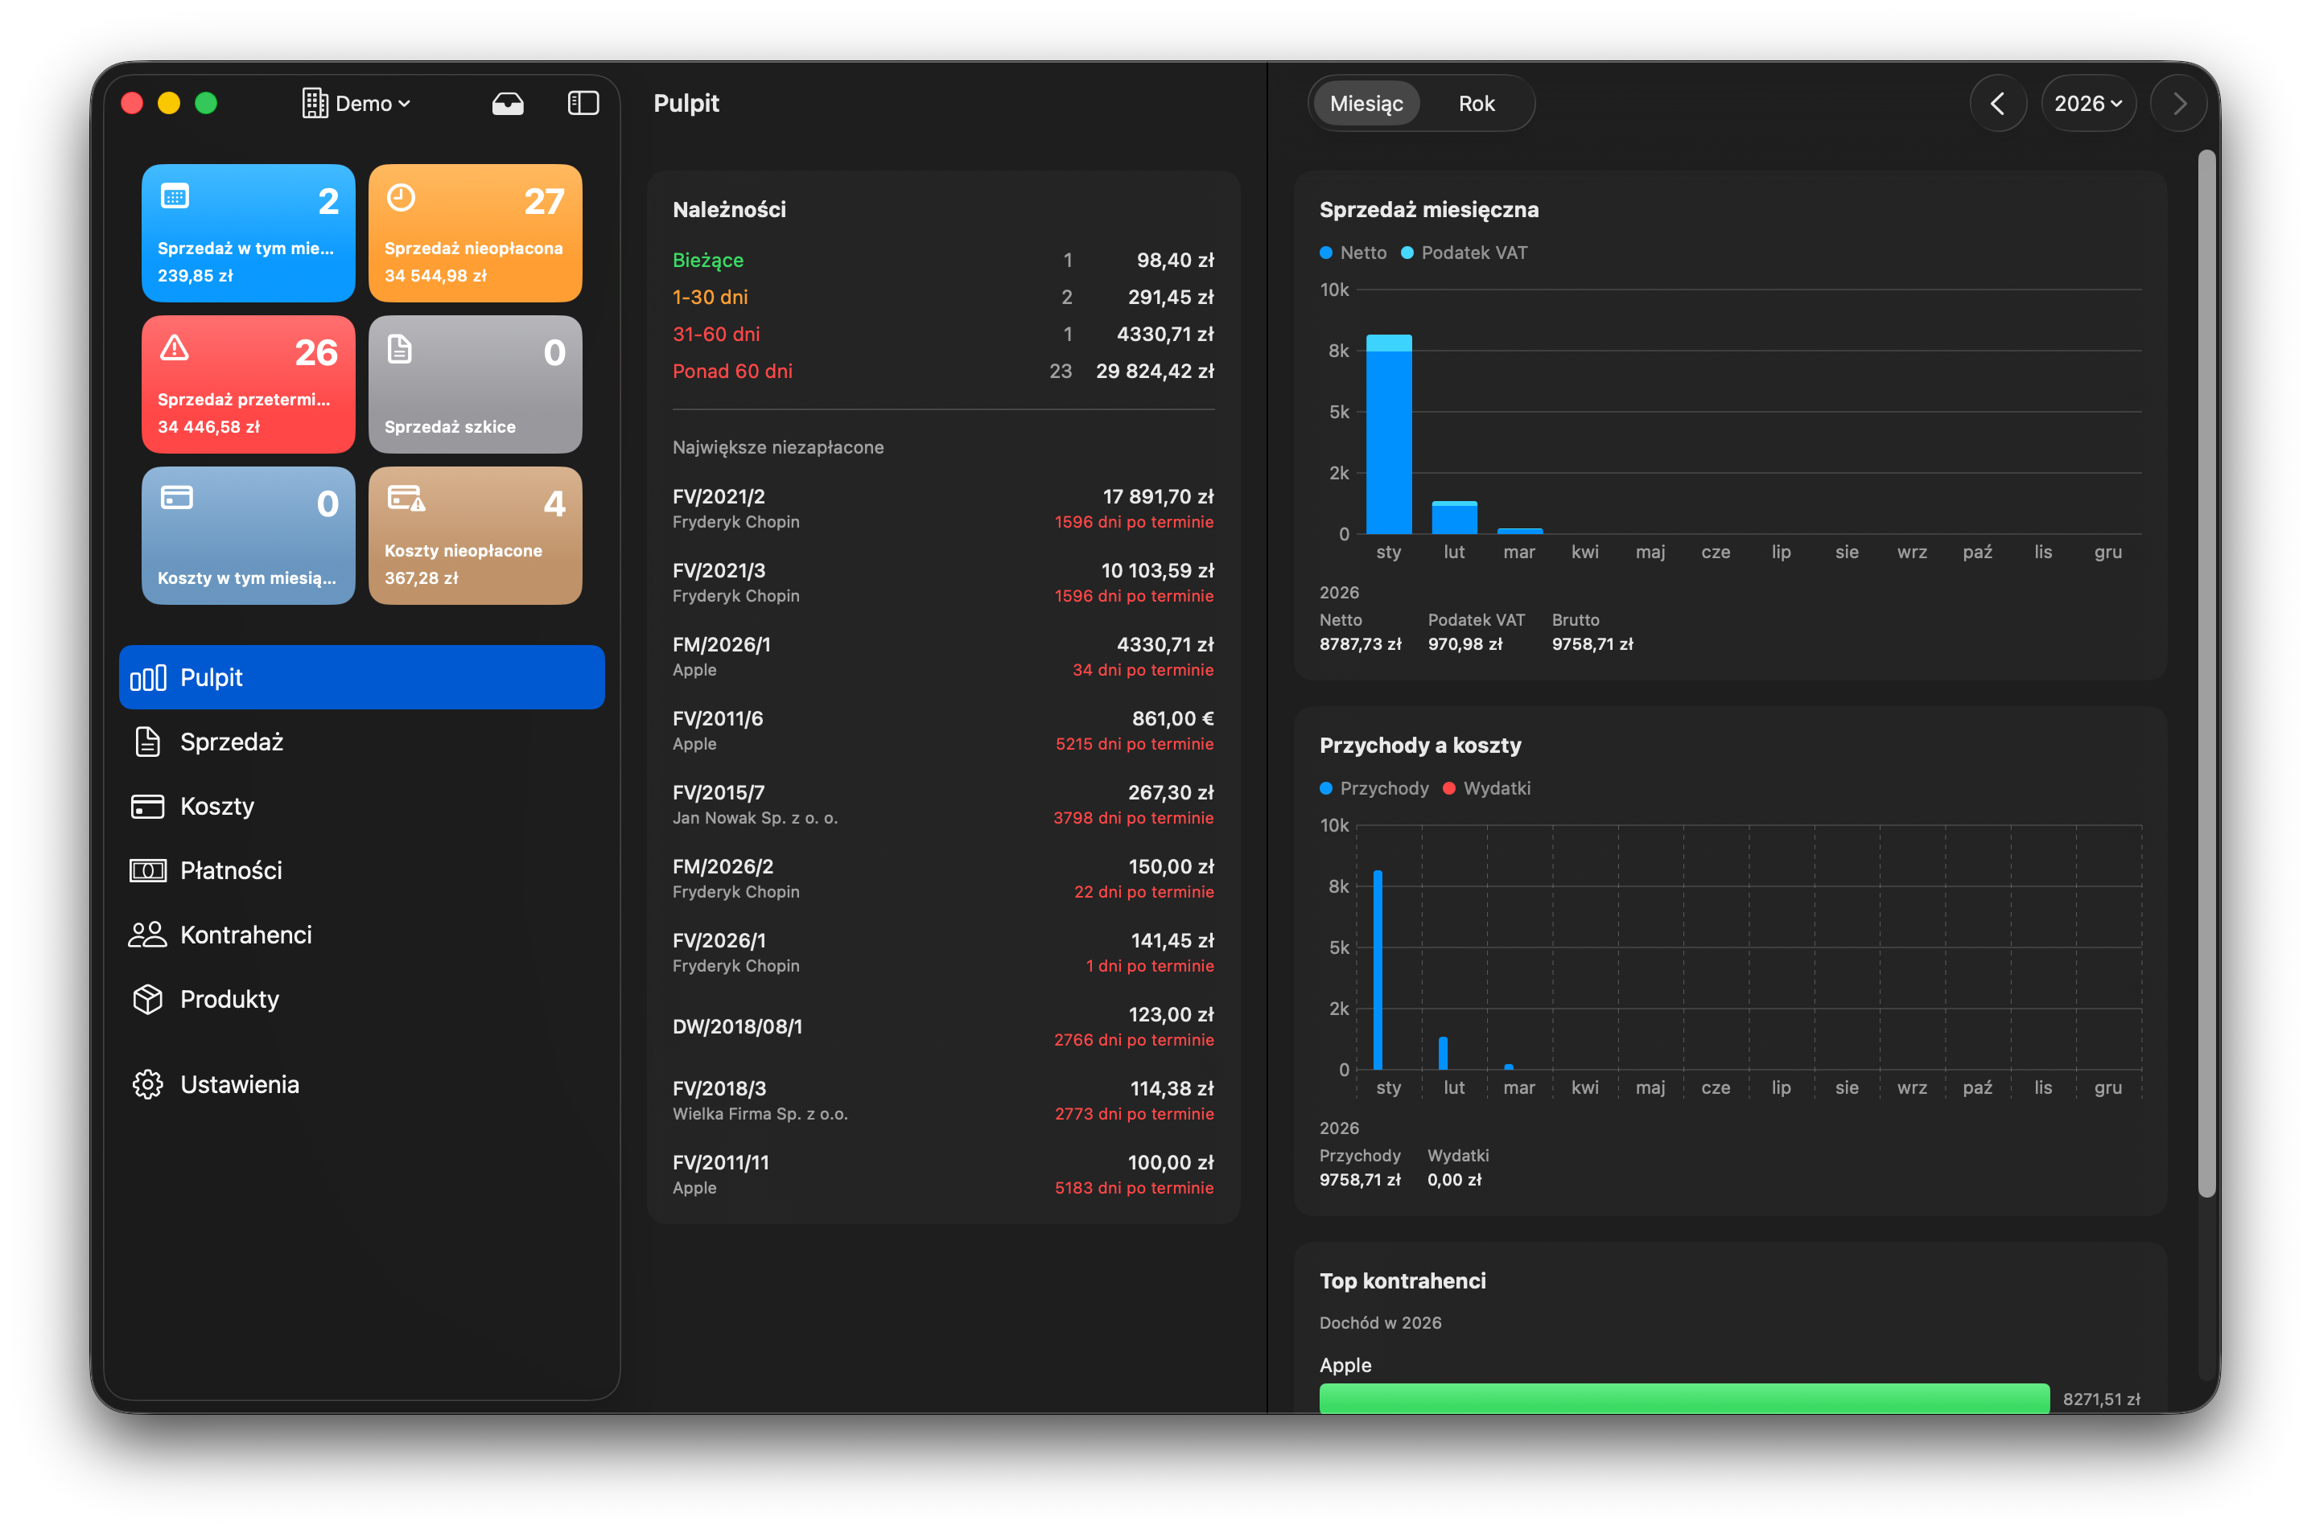The image size is (2311, 1533).
Task: Toggle the sidebar visibility icon
Action: (582, 103)
